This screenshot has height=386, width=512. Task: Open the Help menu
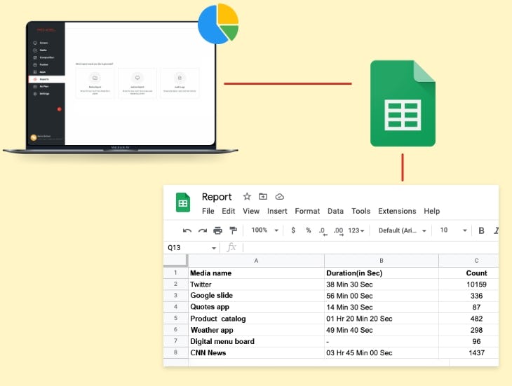(431, 211)
